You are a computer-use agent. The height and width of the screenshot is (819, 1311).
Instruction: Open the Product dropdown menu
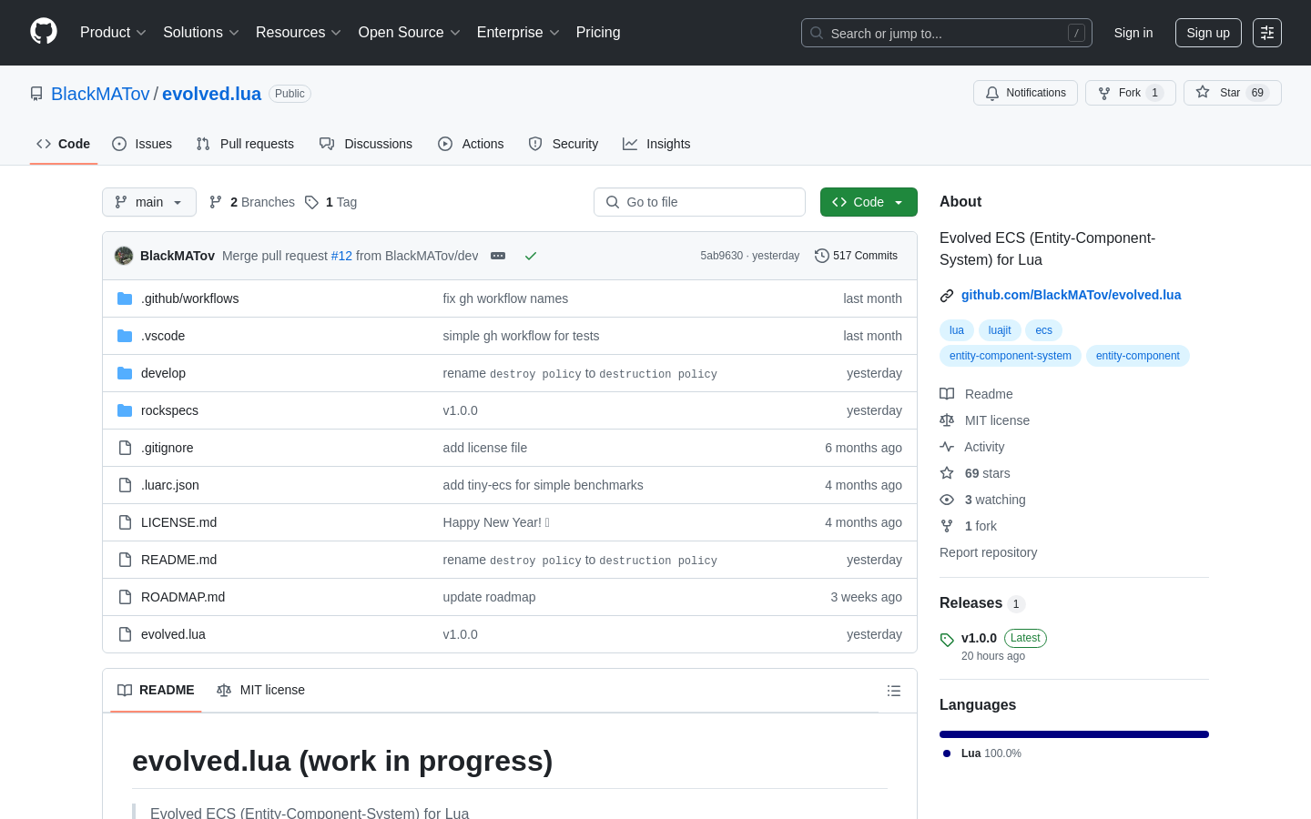pyautogui.click(x=113, y=33)
